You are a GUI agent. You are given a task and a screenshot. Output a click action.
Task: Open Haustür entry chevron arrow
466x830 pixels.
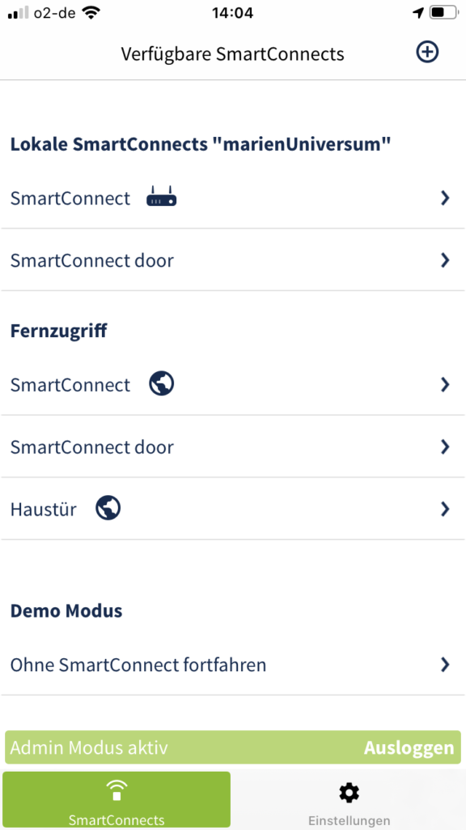pos(445,509)
